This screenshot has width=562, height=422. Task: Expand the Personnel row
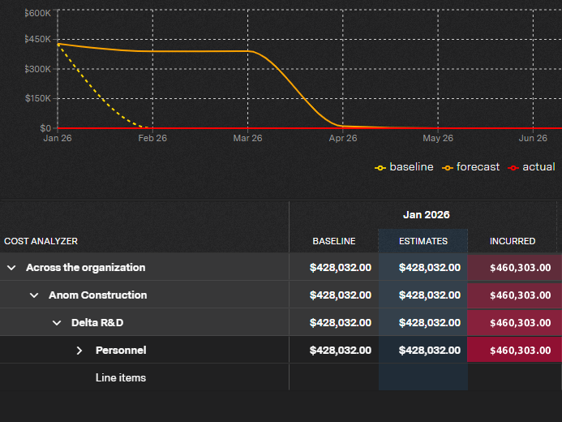(x=79, y=351)
